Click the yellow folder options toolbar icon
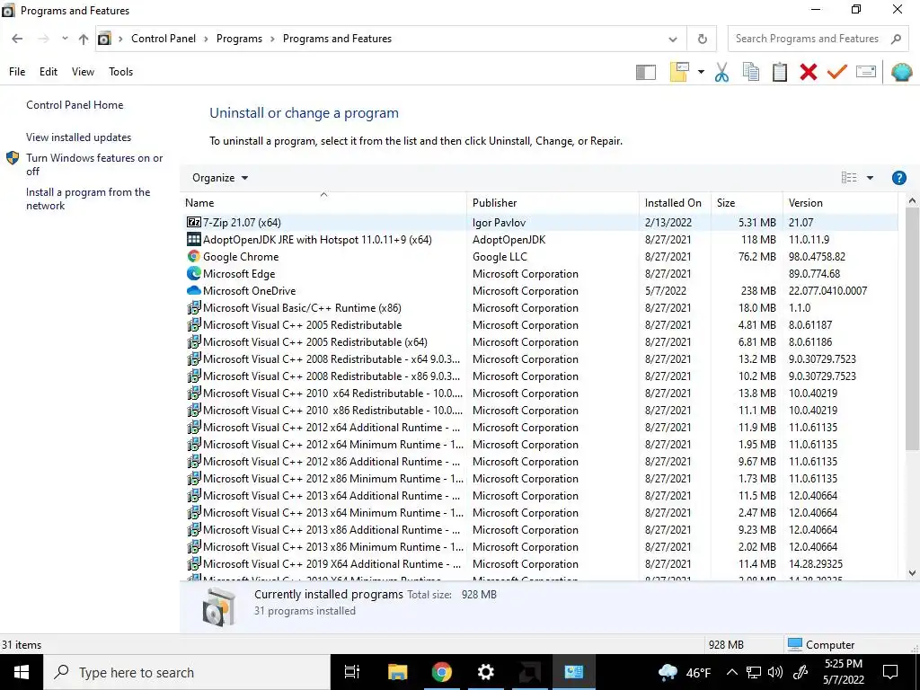920x690 pixels. coord(679,72)
